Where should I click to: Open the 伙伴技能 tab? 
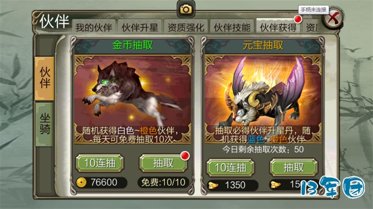pos(232,27)
